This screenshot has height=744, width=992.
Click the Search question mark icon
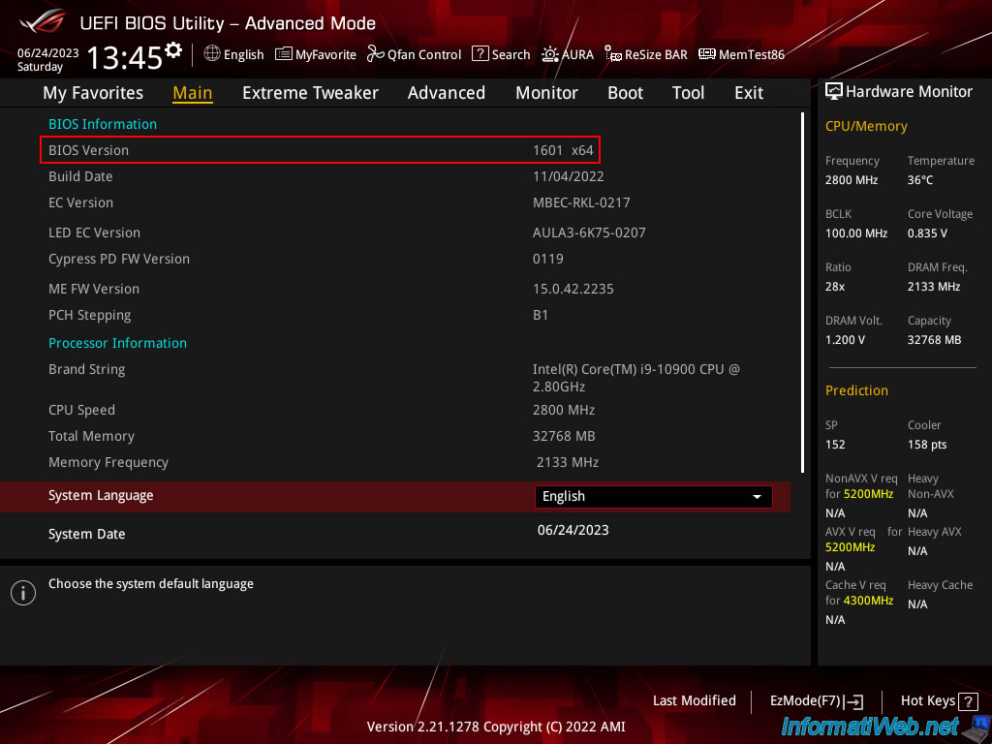[480, 54]
